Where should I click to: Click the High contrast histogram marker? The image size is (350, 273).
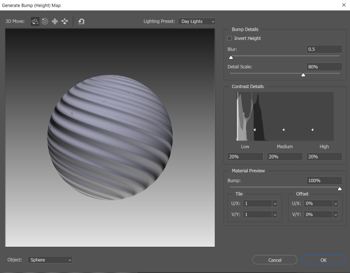[312, 130]
